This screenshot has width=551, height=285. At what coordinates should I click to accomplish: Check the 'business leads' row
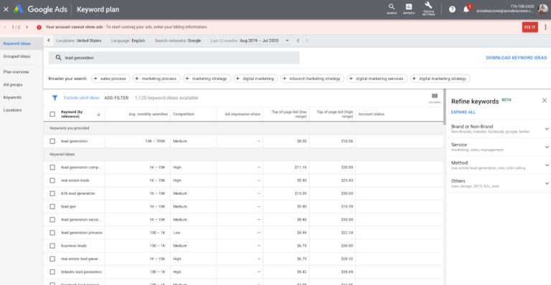[52, 246]
